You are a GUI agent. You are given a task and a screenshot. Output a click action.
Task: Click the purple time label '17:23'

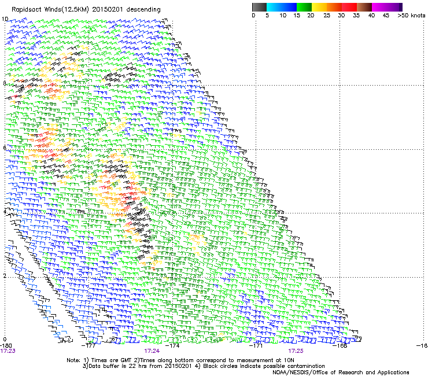coord(8,351)
